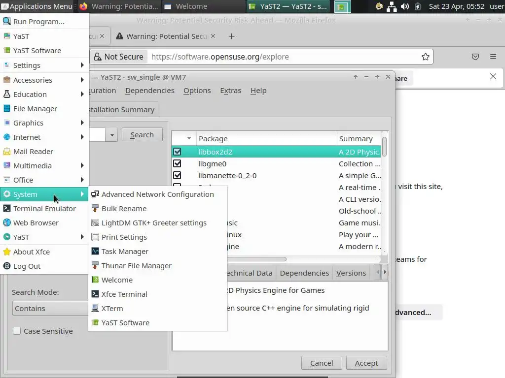
Task: Select the libgme0 package row
Action: coord(276,163)
